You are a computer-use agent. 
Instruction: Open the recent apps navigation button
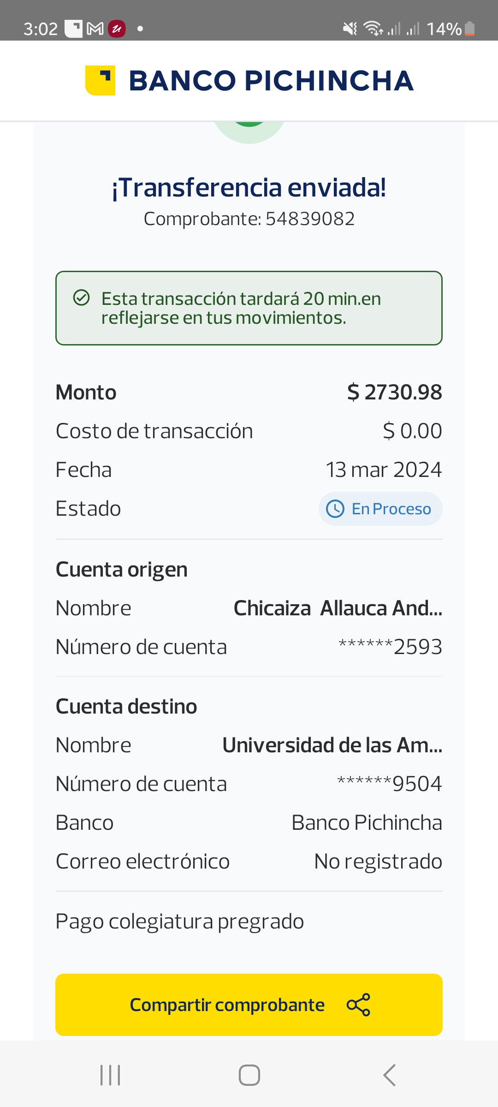click(110, 1075)
